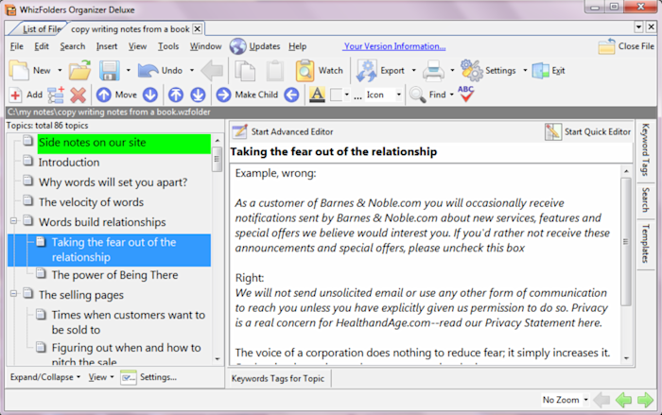This screenshot has height=415, width=662.
Task: Open the Search menu
Action: [72, 46]
